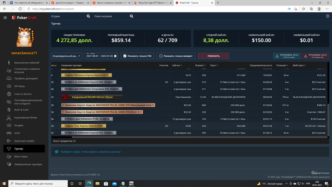The image size is (332, 187).
Task: Switch to the джипситим форум Яндекс tab
Action: coord(70,3)
